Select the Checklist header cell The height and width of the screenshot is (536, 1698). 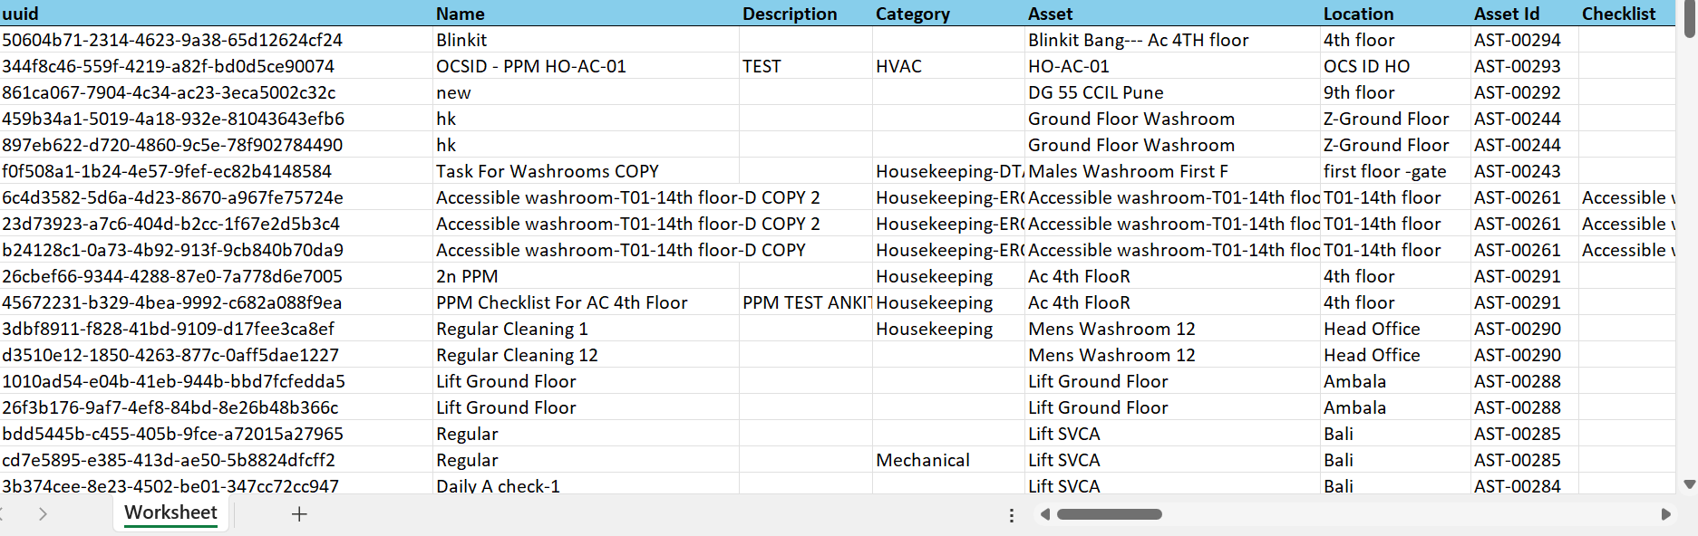1619,14
